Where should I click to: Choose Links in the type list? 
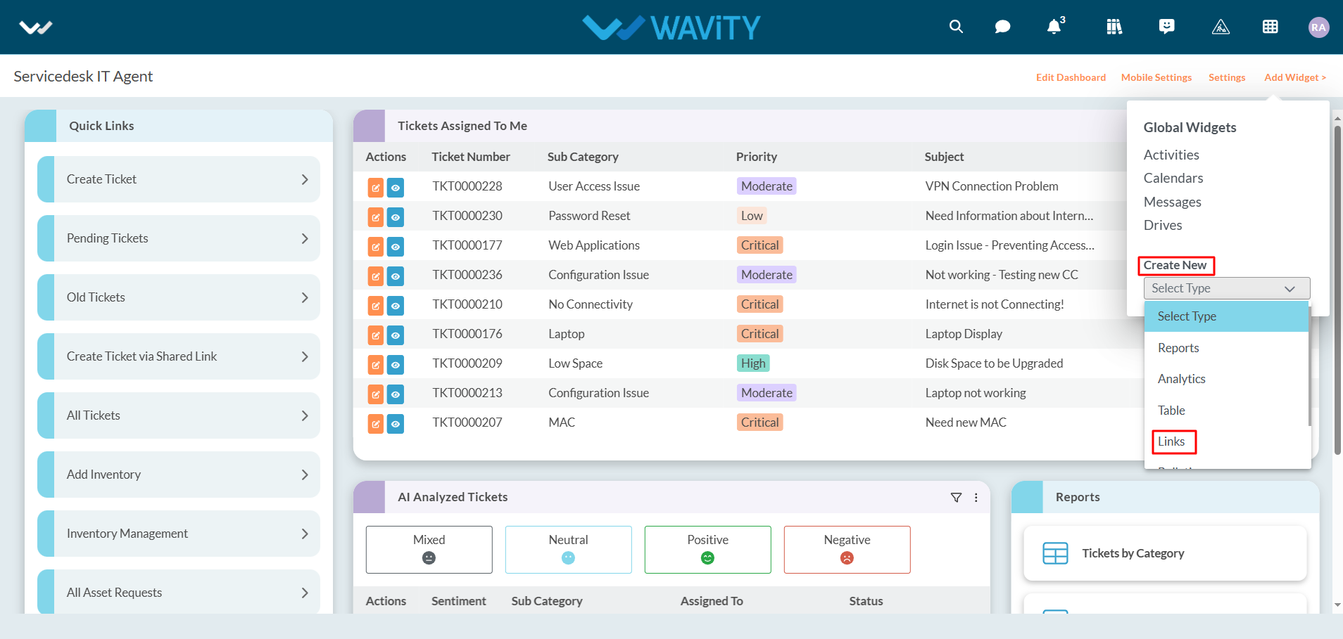[1226, 441]
